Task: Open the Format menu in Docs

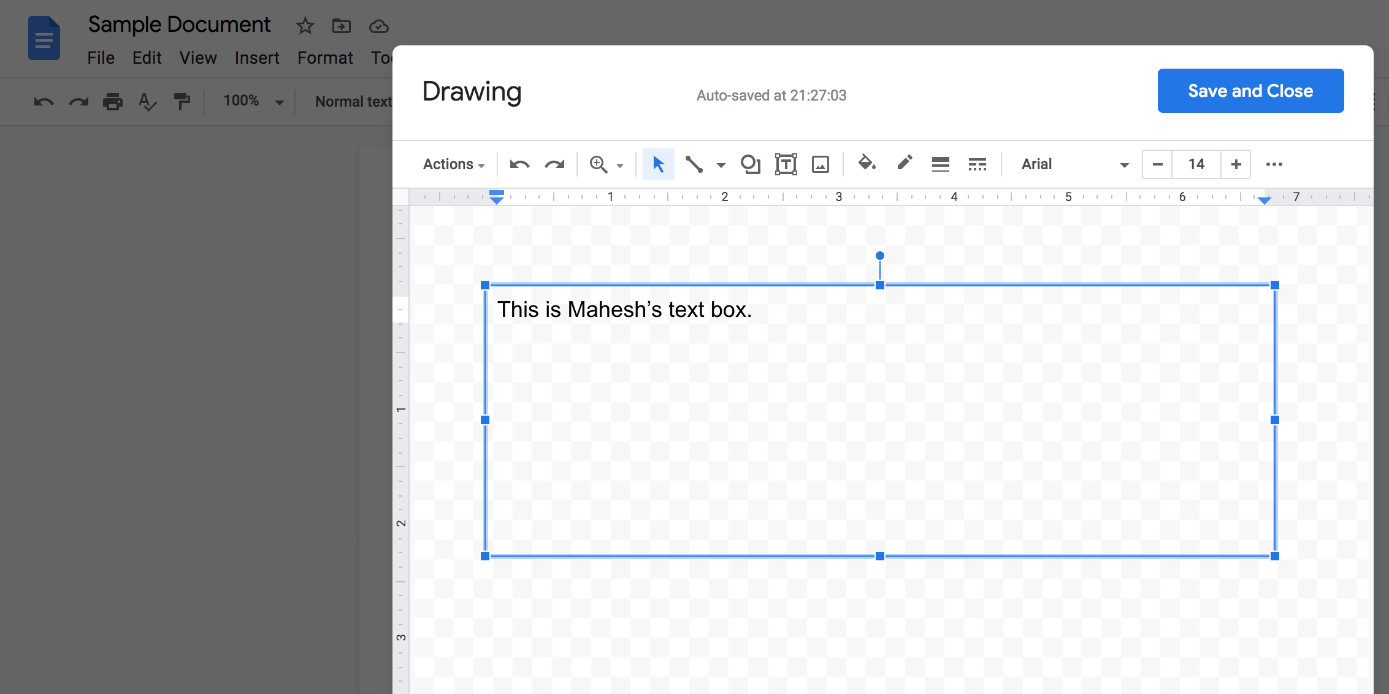Action: click(x=325, y=58)
